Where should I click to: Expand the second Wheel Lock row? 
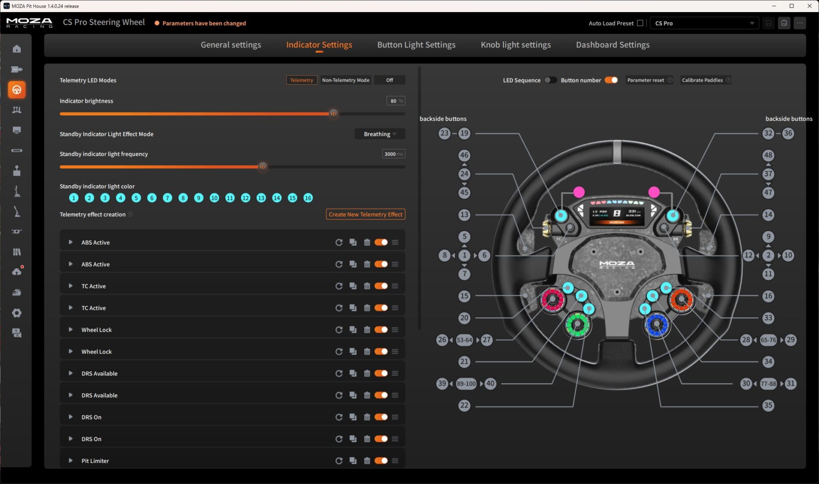pos(70,352)
